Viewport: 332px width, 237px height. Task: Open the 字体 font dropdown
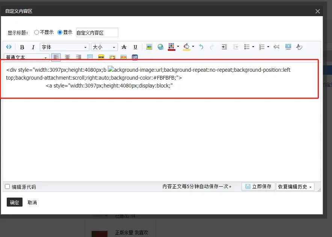(x=64, y=47)
